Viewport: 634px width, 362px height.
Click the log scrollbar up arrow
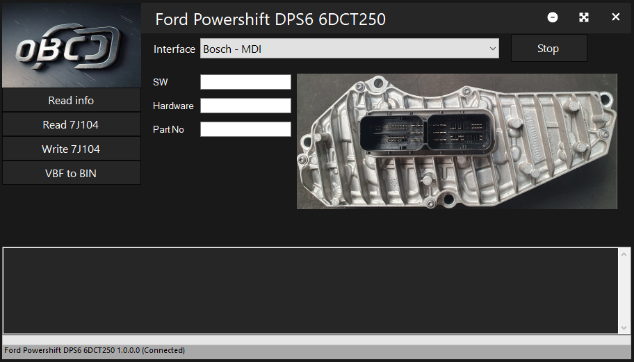(624, 254)
